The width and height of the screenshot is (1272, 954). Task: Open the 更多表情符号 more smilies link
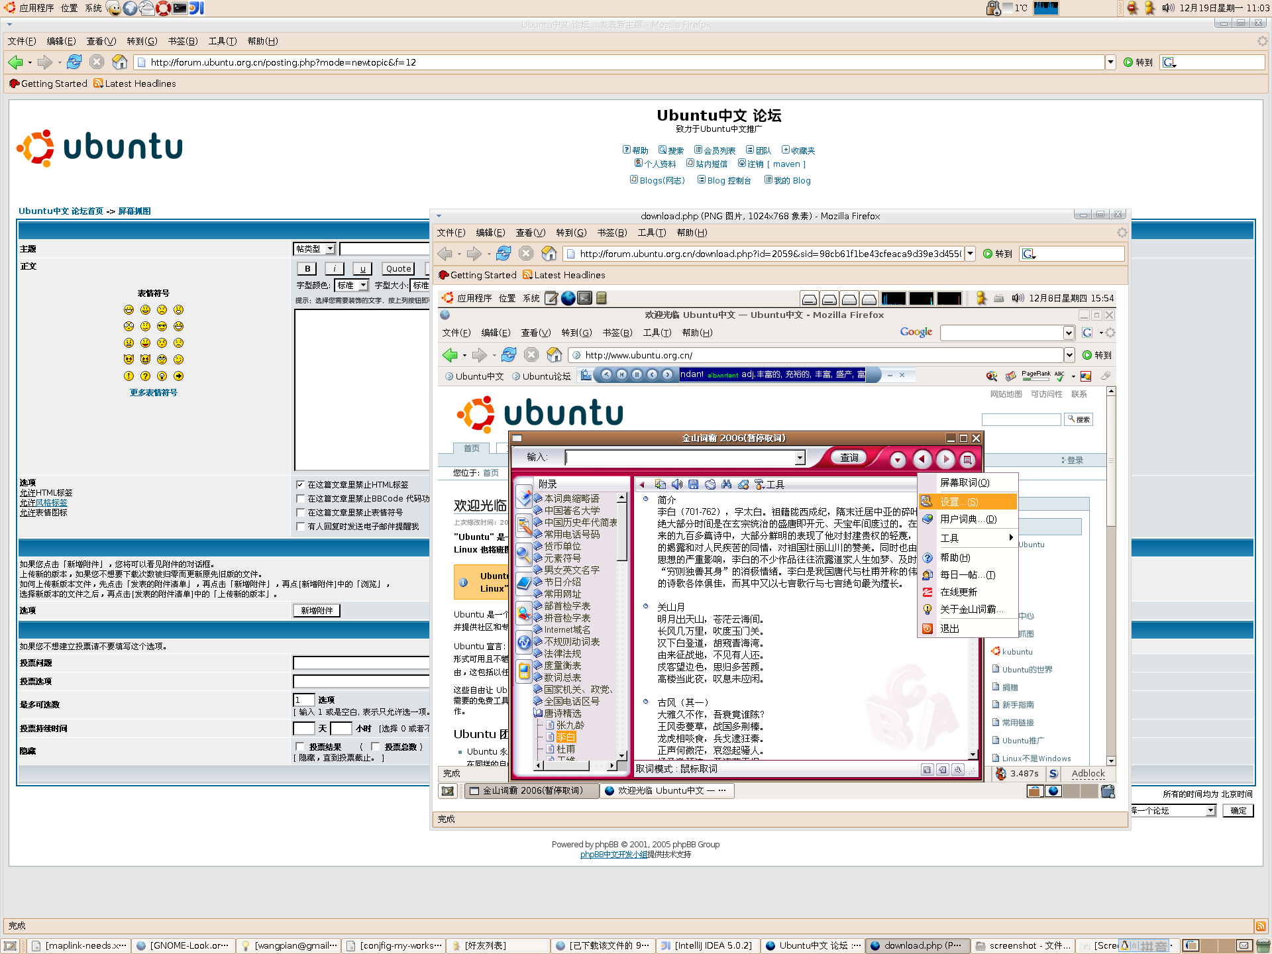pos(154,393)
